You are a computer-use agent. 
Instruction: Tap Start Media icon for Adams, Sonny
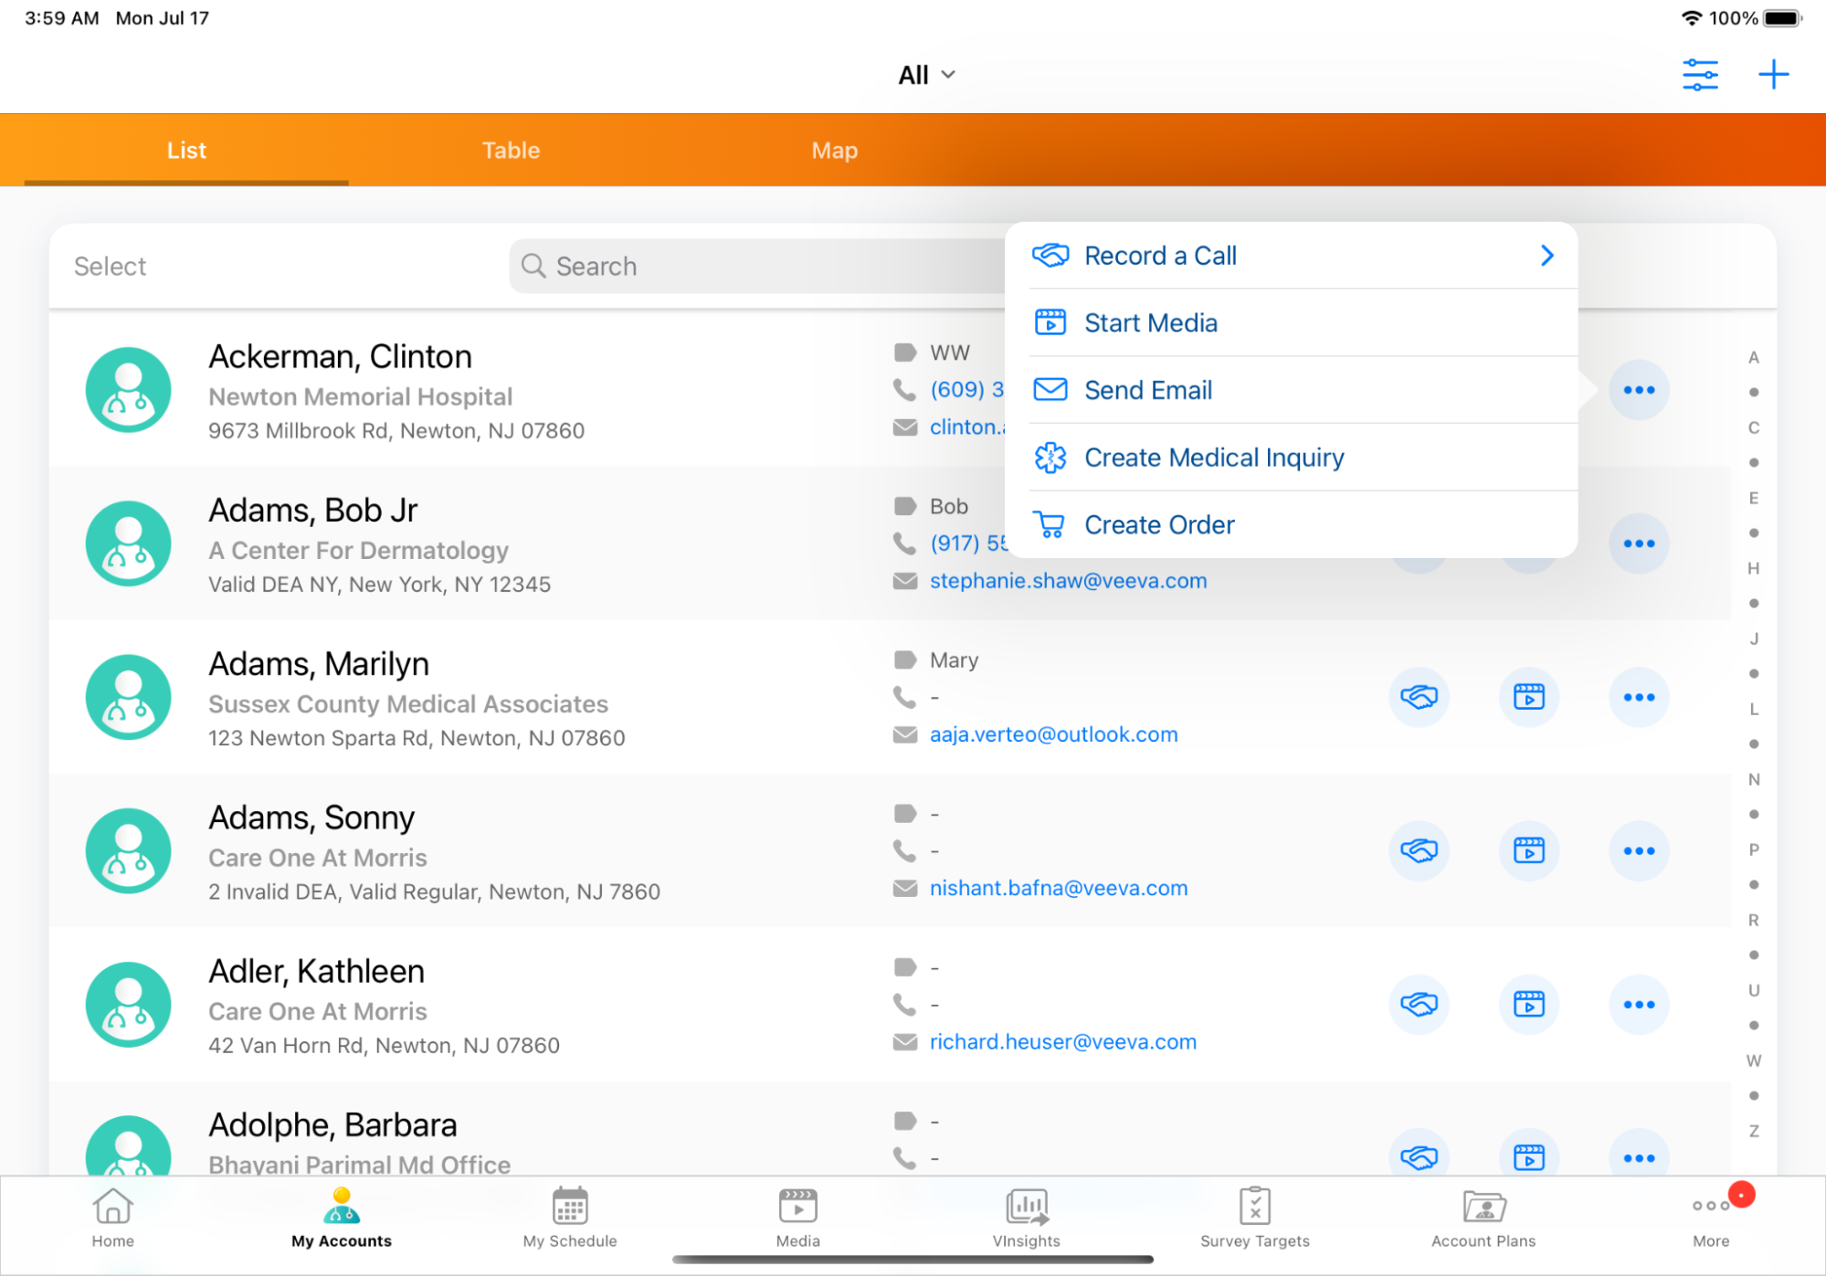[1528, 851]
